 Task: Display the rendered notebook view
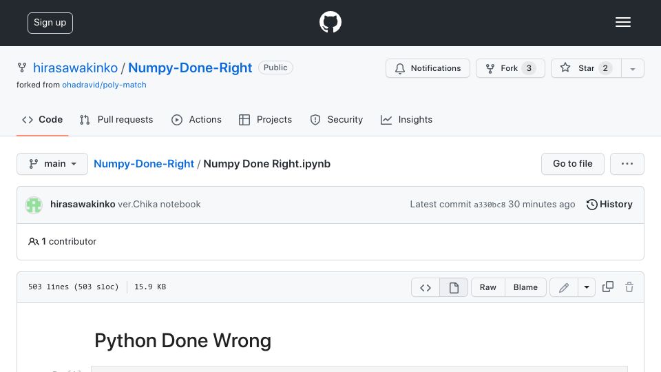[454, 287]
